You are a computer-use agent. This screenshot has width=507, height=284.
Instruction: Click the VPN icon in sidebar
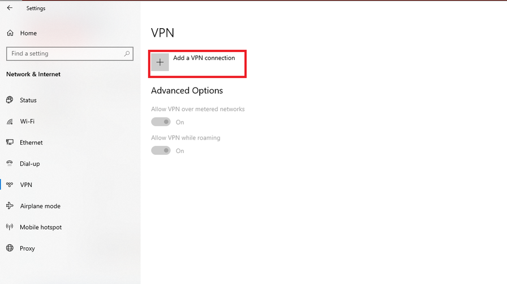pyautogui.click(x=10, y=185)
